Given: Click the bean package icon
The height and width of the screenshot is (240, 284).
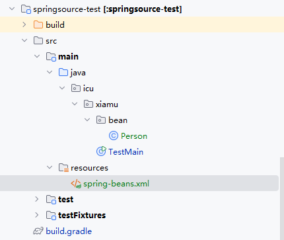Looking at the screenshot, I should 101,120.
